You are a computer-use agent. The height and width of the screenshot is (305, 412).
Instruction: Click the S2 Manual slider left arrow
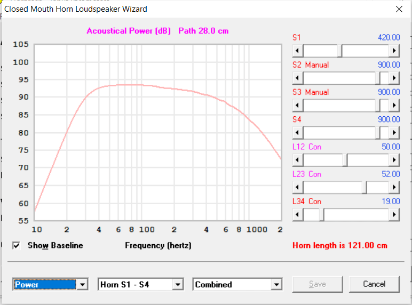298,78
